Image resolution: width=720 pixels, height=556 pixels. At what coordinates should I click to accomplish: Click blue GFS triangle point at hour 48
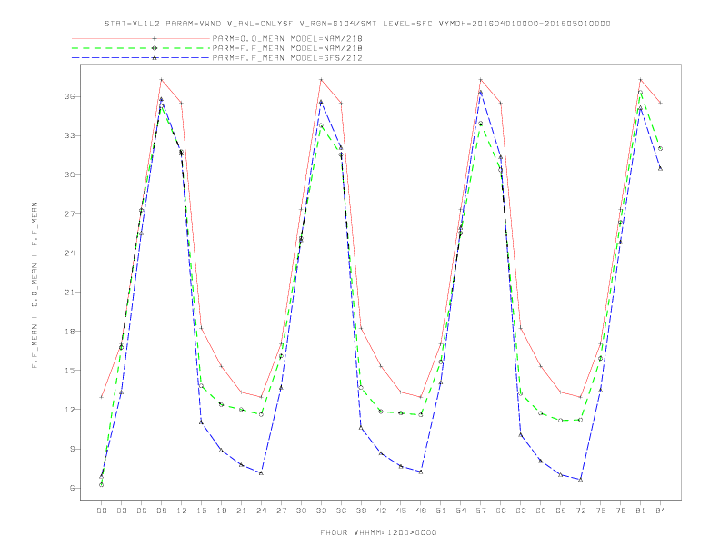point(421,472)
